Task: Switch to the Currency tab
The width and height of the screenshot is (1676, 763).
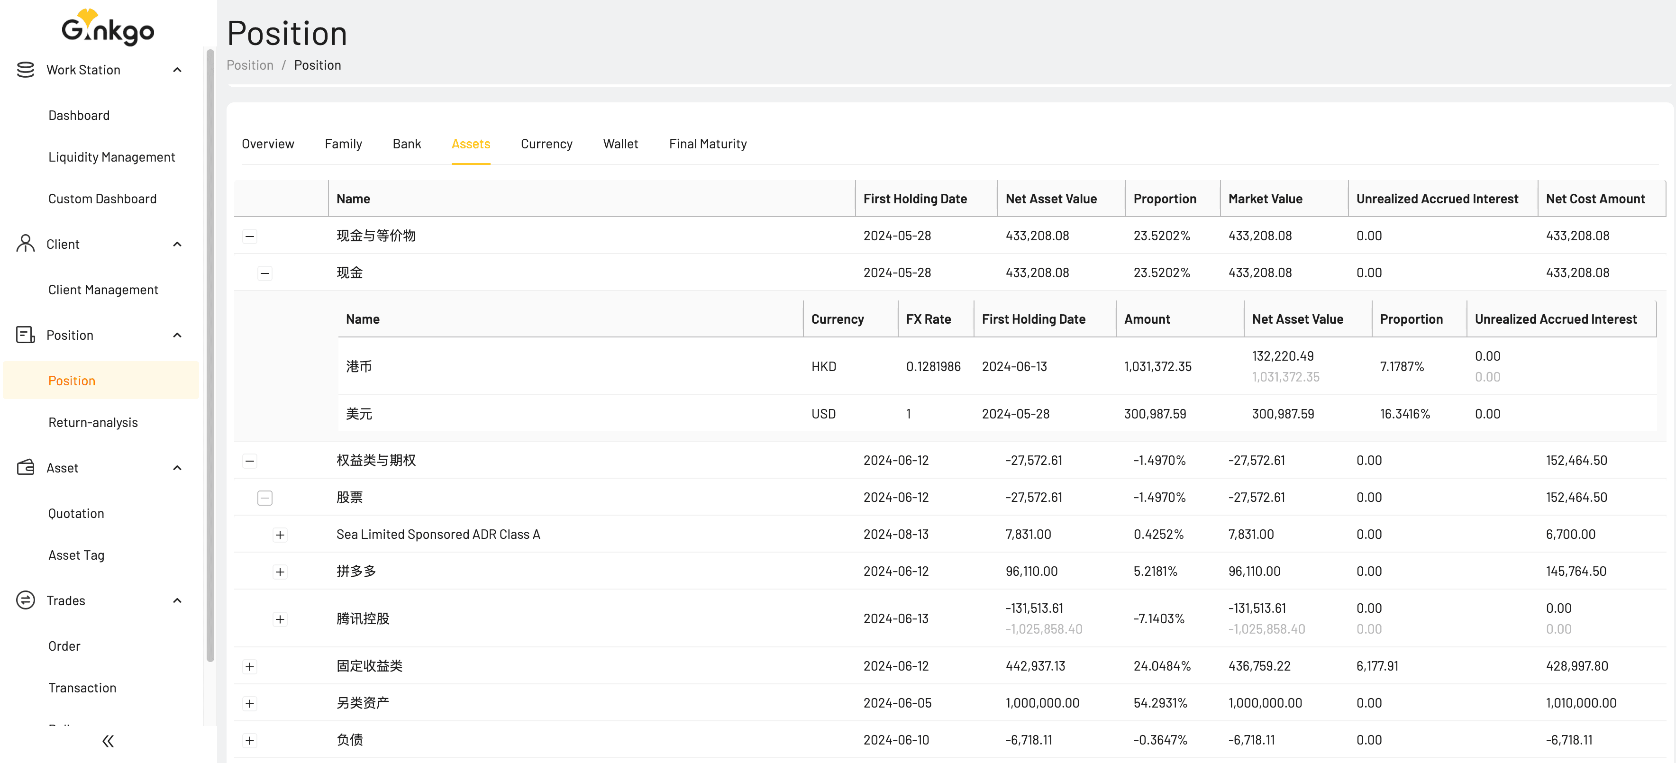Action: click(x=547, y=144)
